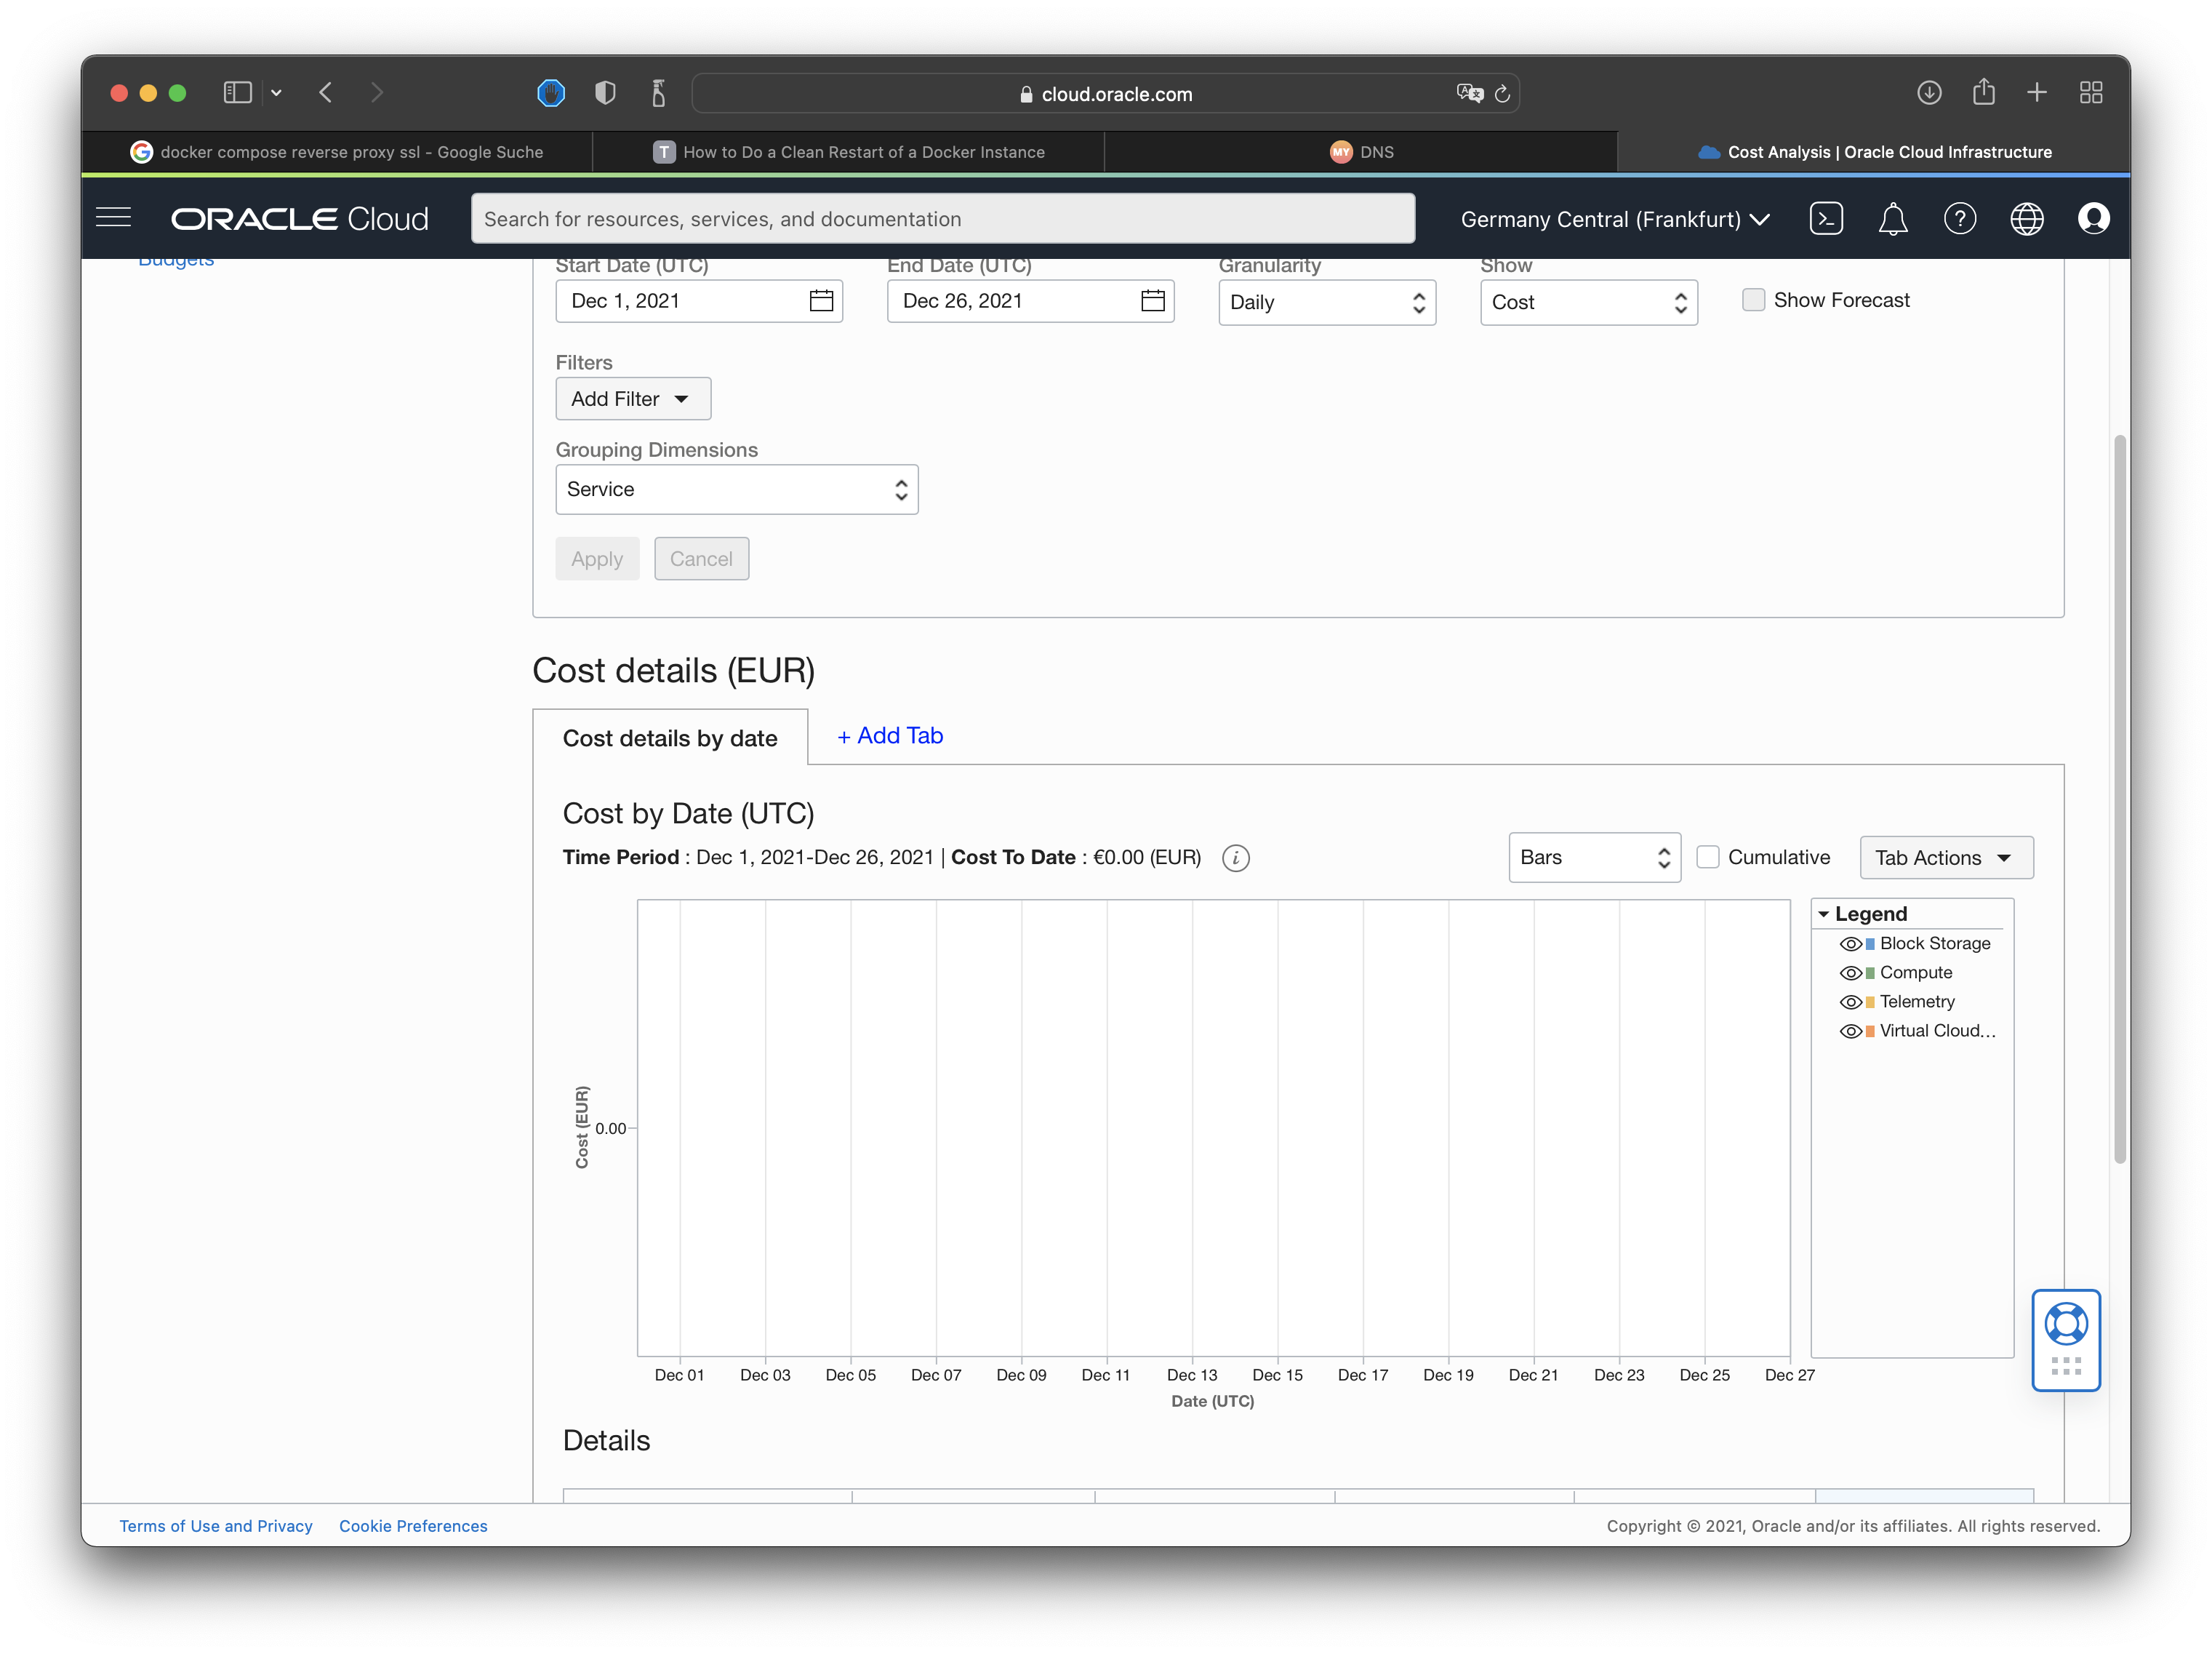Hide Compute series via eye icon
This screenshot has height=1654, width=2212.
1850,973
